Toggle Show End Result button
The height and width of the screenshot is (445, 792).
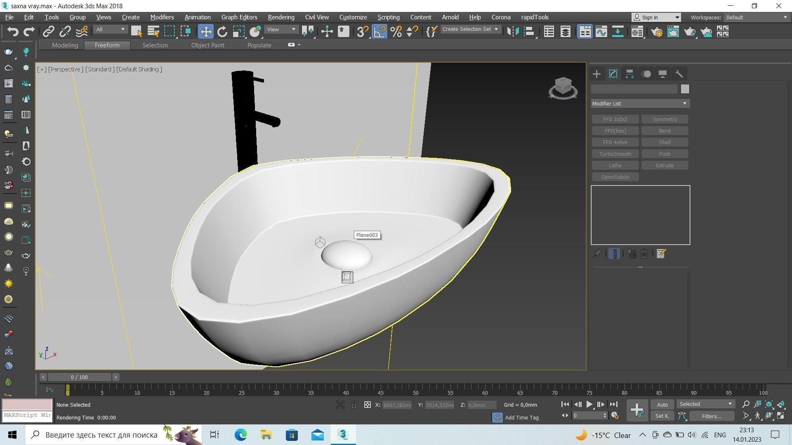tap(614, 254)
